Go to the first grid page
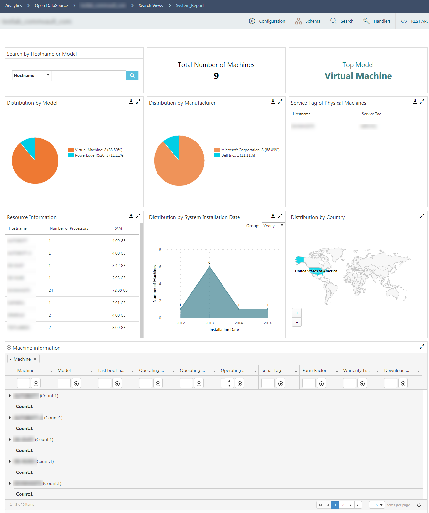The image size is (429, 513). coord(320,505)
